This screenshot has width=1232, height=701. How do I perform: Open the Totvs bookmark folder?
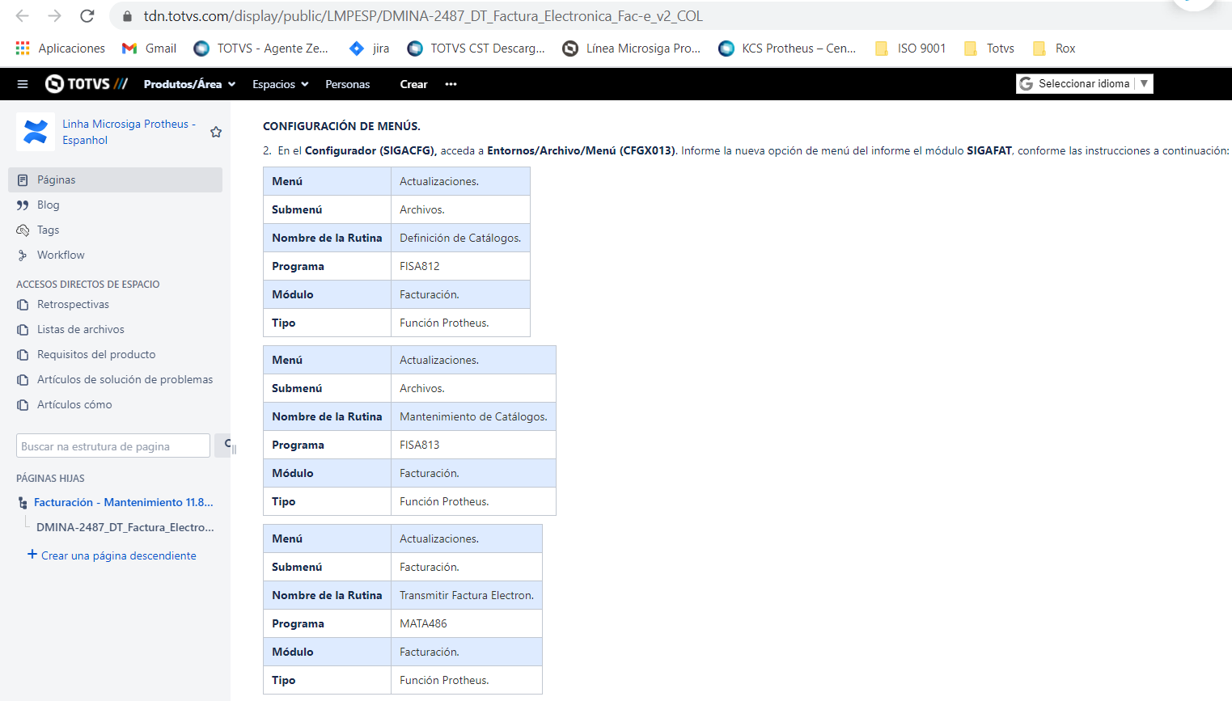point(989,49)
